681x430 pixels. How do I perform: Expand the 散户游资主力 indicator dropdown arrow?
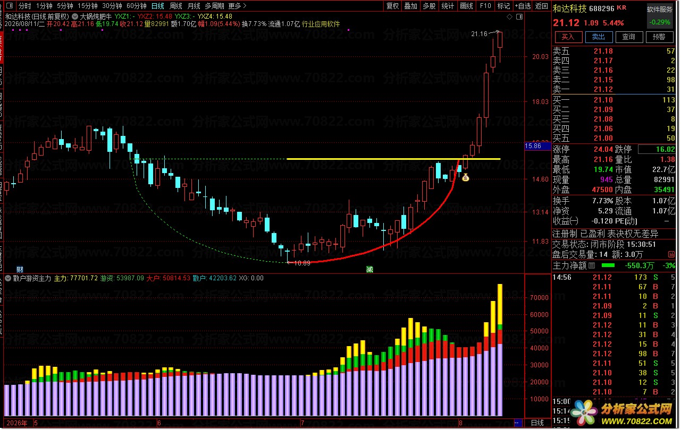(x=8, y=278)
